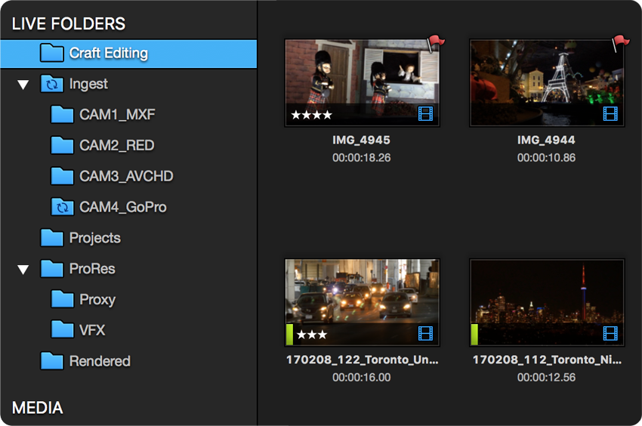Image resolution: width=642 pixels, height=426 pixels.
Task: Click the 00:00:16.00 duration text
Action: [x=362, y=377]
